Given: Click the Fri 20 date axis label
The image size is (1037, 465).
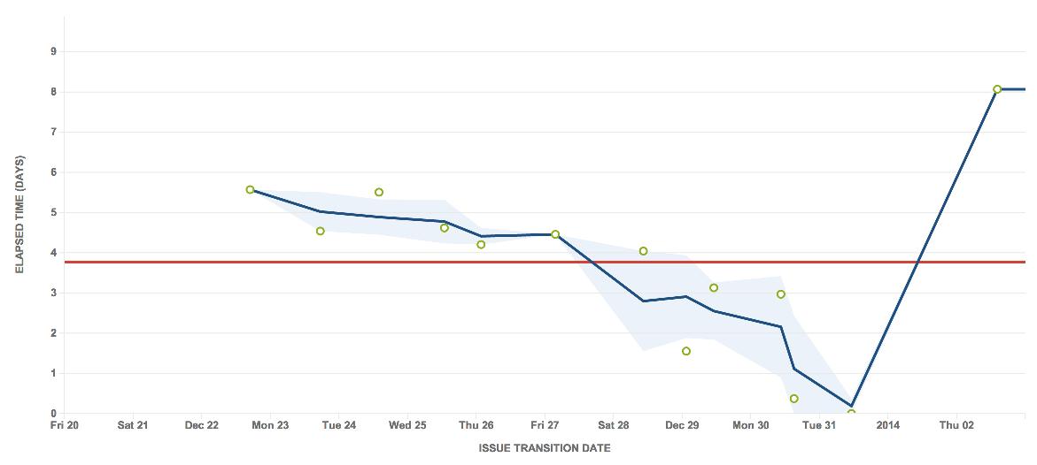Looking at the screenshot, I should (x=65, y=425).
